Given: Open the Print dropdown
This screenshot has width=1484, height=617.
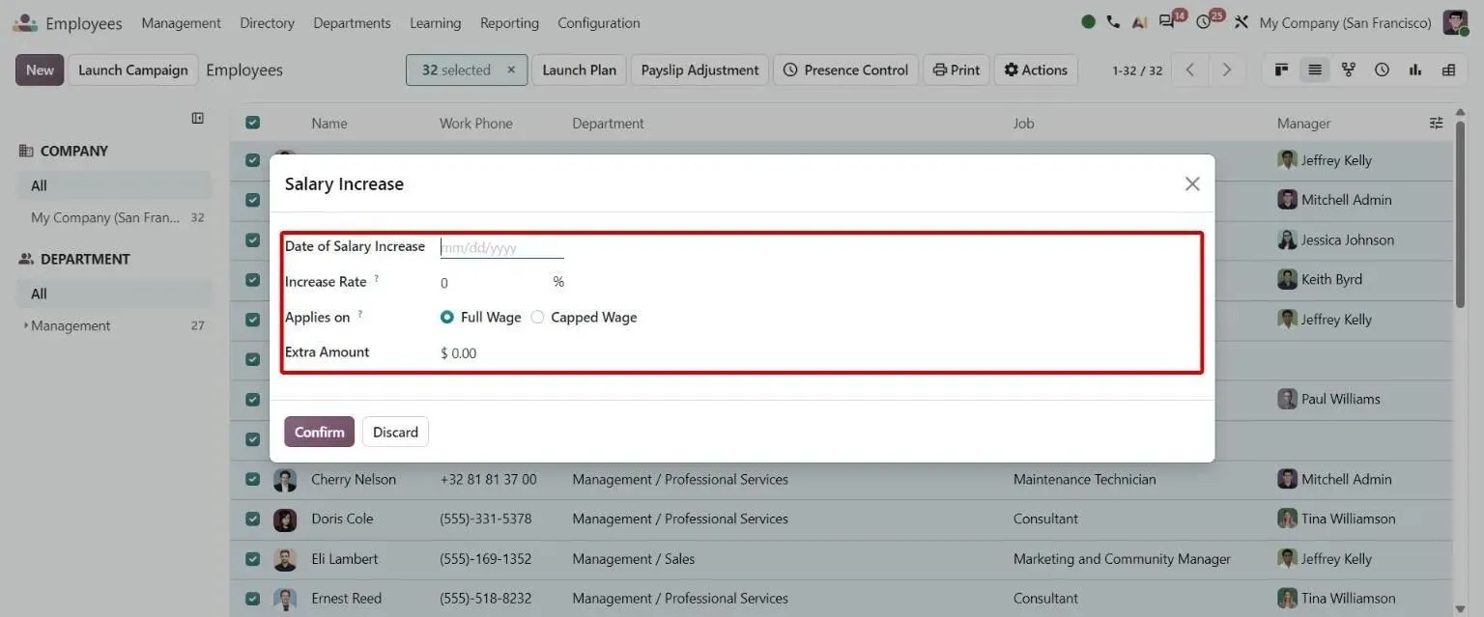Looking at the screenshot, I should point(956,70).
